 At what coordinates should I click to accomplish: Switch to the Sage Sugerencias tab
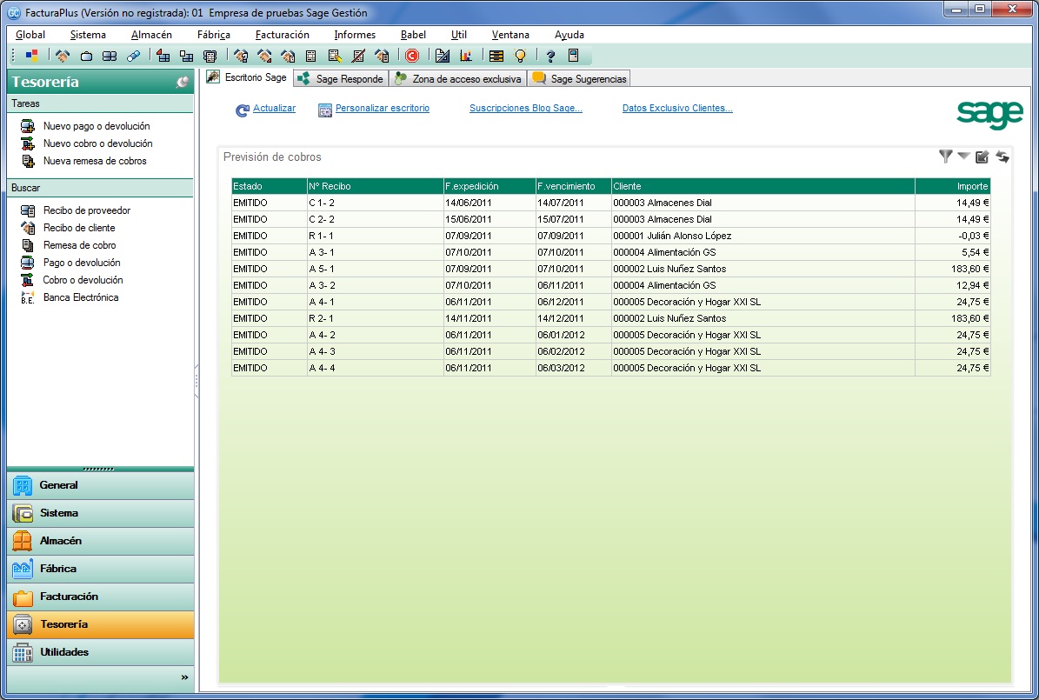579,79
